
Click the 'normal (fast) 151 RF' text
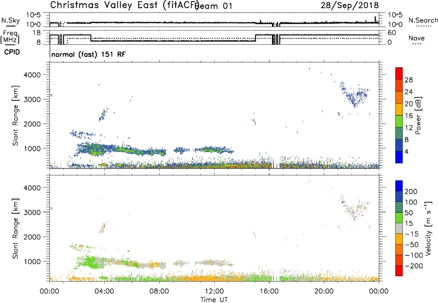[x=88, y=54]
